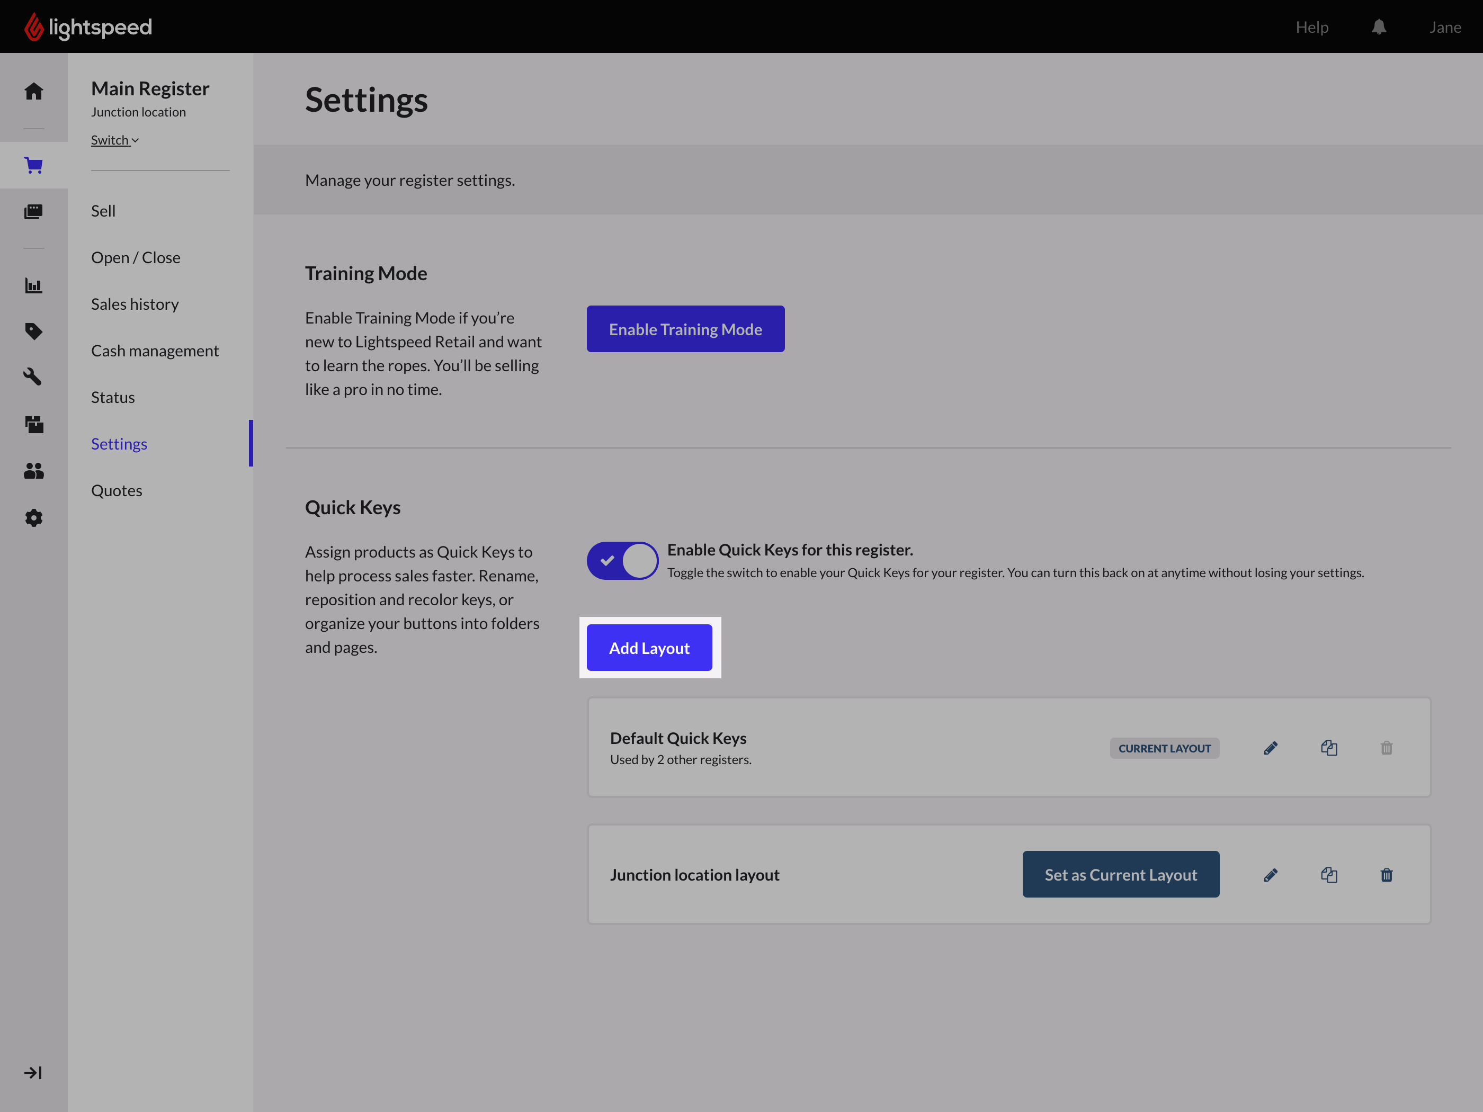
Task: Open the reporting bar chart icon
Action: point(33,285)
